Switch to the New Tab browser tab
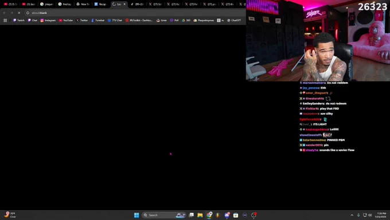This screenshot has width=390, height=220. pos(83,4)
